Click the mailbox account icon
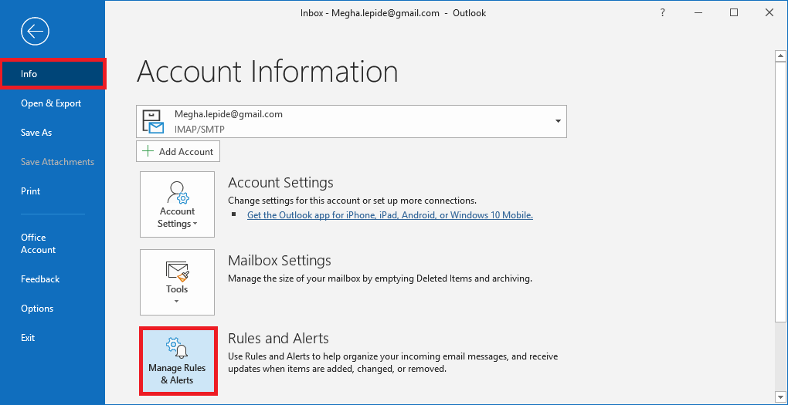This screenshot has width=788, height=405. tap(153, 121)
